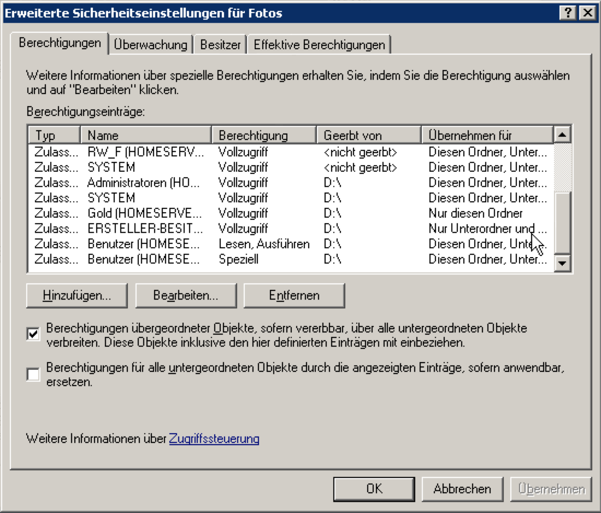Image resolution: width=601 pixels, height=513 pixels.
Task: Cancel with the Abbrechen button
Action: tap(462, 488)
